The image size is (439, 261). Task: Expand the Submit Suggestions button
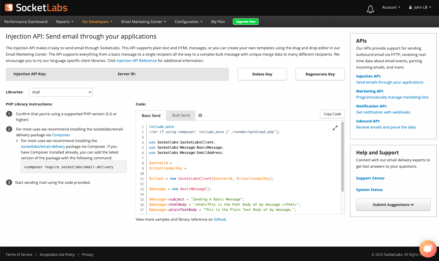393,205
